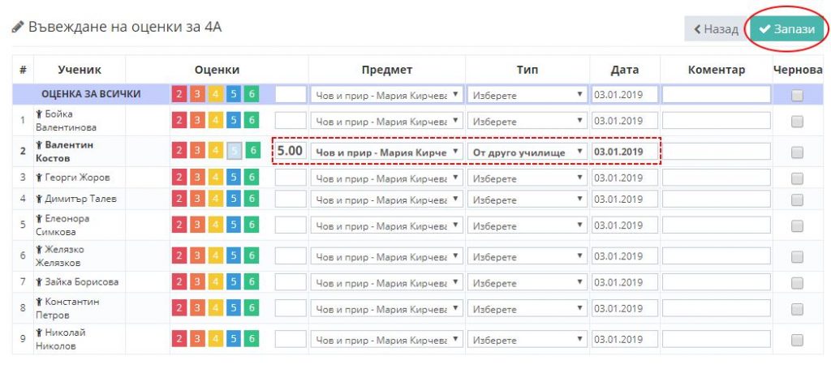This screenshot has width=831, height=369.
Task: Choose blue grade 5 for Димитър Талев
Action: tap(233, 199)
